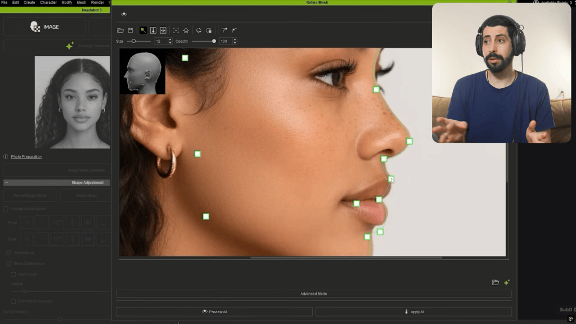The image size is (576, 324).
Task: Increase Size with the up stepper arrow
Action: pyautogui.click(x=170, y=39)
